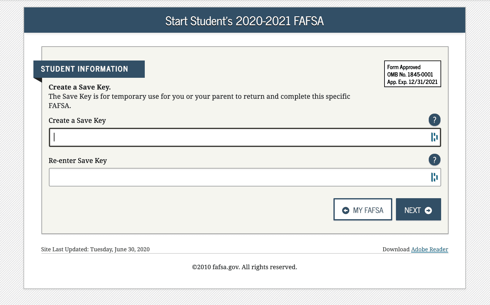
Task: Click the Start Student's 2020-2021 FAFSA header
Action: (244, 21)
